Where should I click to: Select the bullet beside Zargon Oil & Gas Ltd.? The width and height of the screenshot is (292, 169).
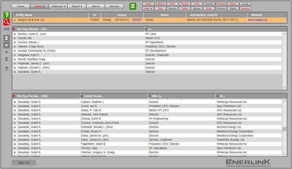(x=15, y=20)
